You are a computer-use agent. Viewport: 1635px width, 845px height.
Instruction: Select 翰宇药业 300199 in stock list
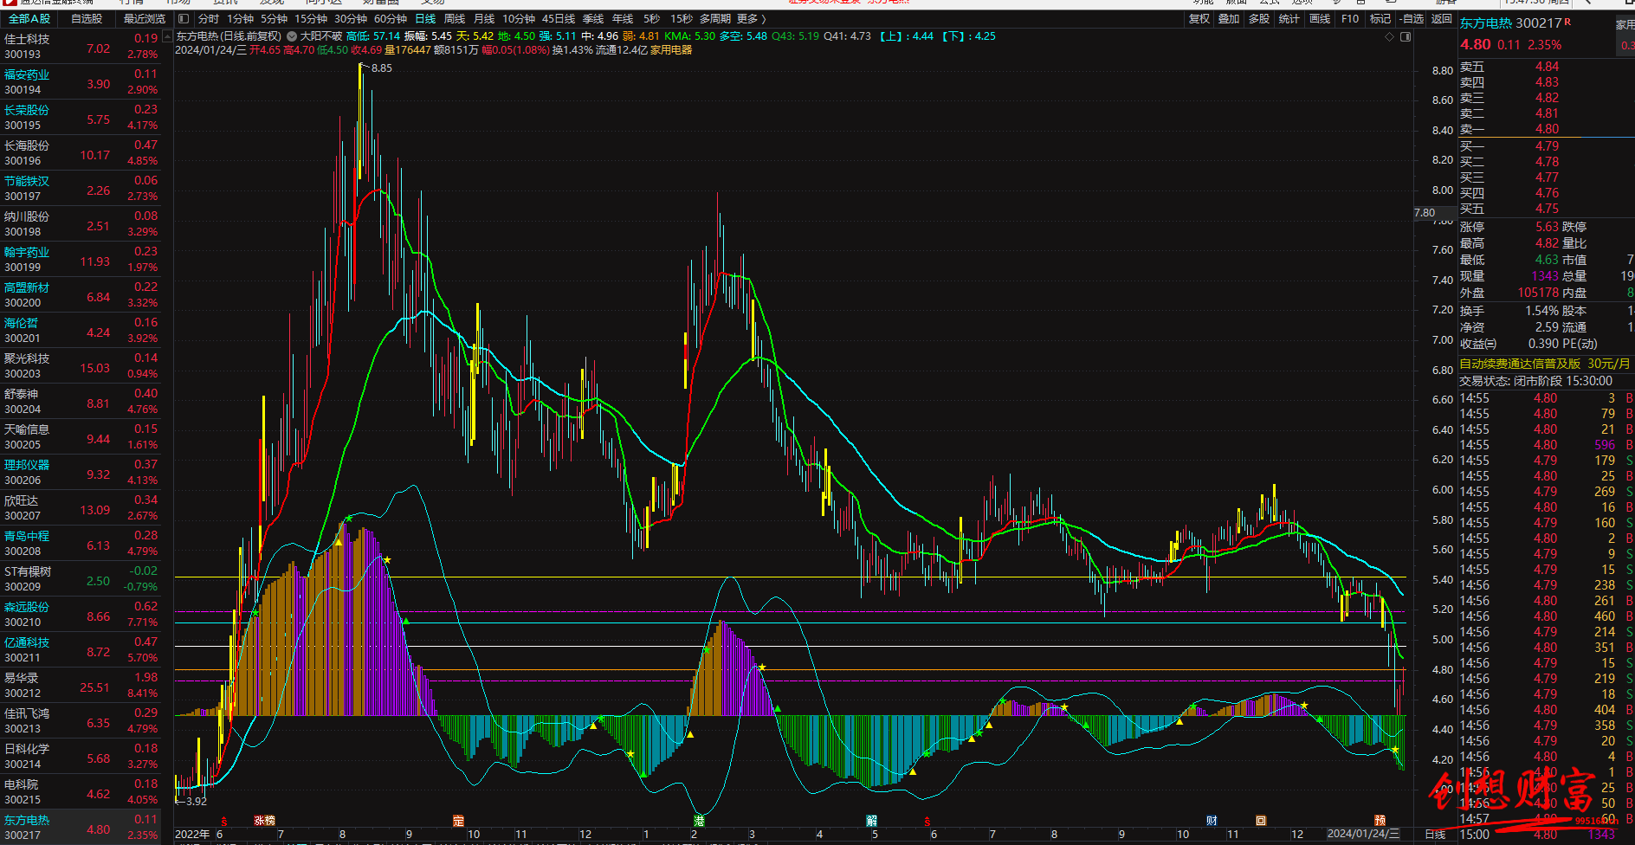point(81,260)
